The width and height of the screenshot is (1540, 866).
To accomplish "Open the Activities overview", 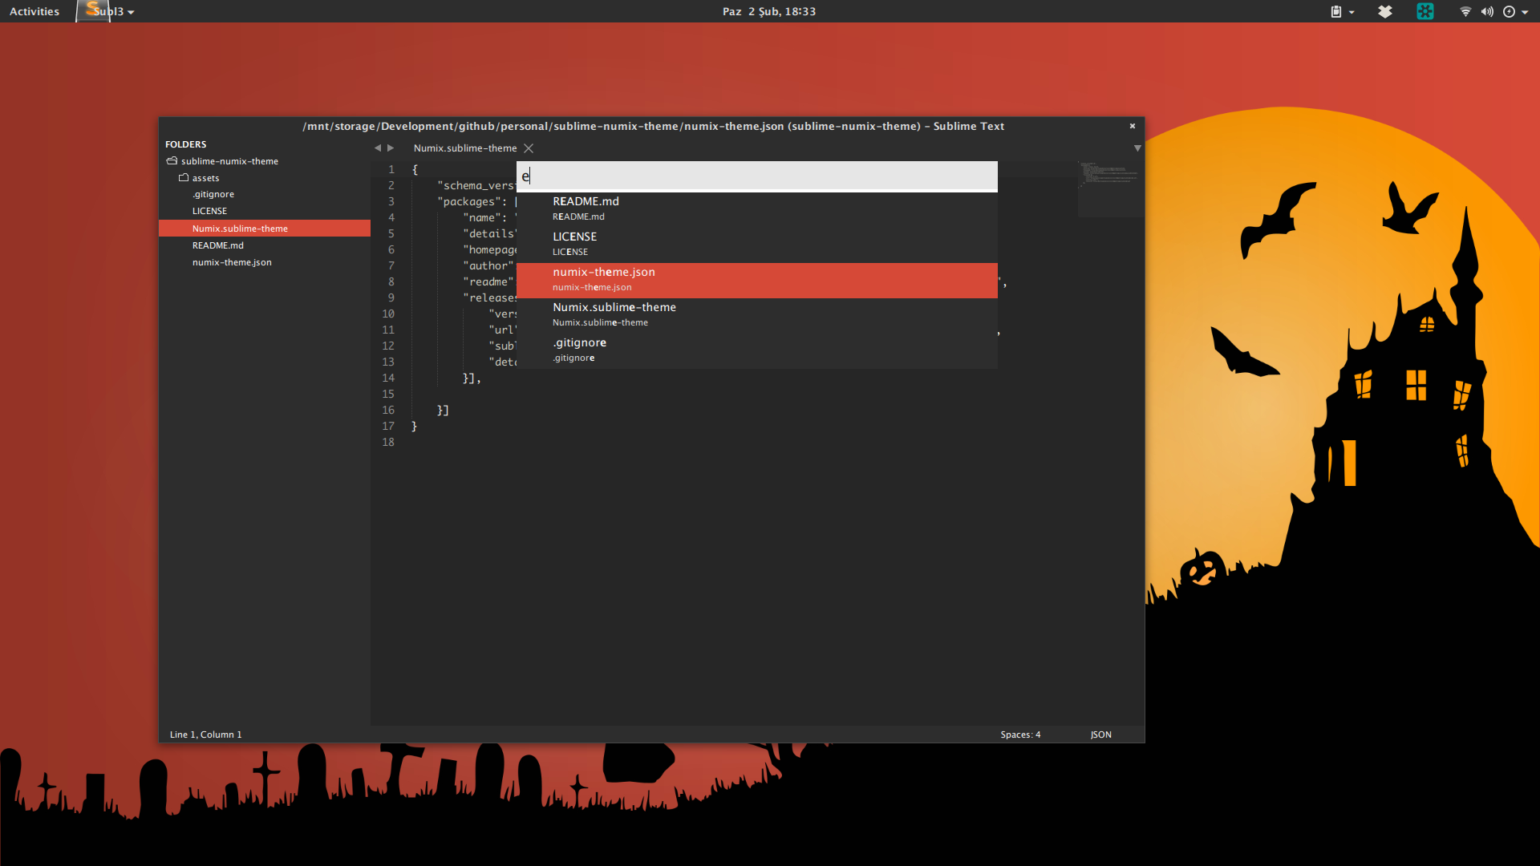I will click(x=34, y=12).
